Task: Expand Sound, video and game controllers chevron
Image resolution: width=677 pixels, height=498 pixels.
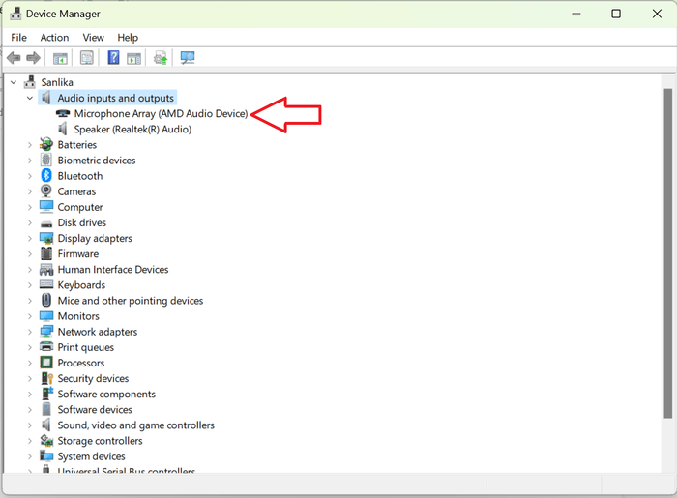Action: pyautogui.click(x=30, y=425)
